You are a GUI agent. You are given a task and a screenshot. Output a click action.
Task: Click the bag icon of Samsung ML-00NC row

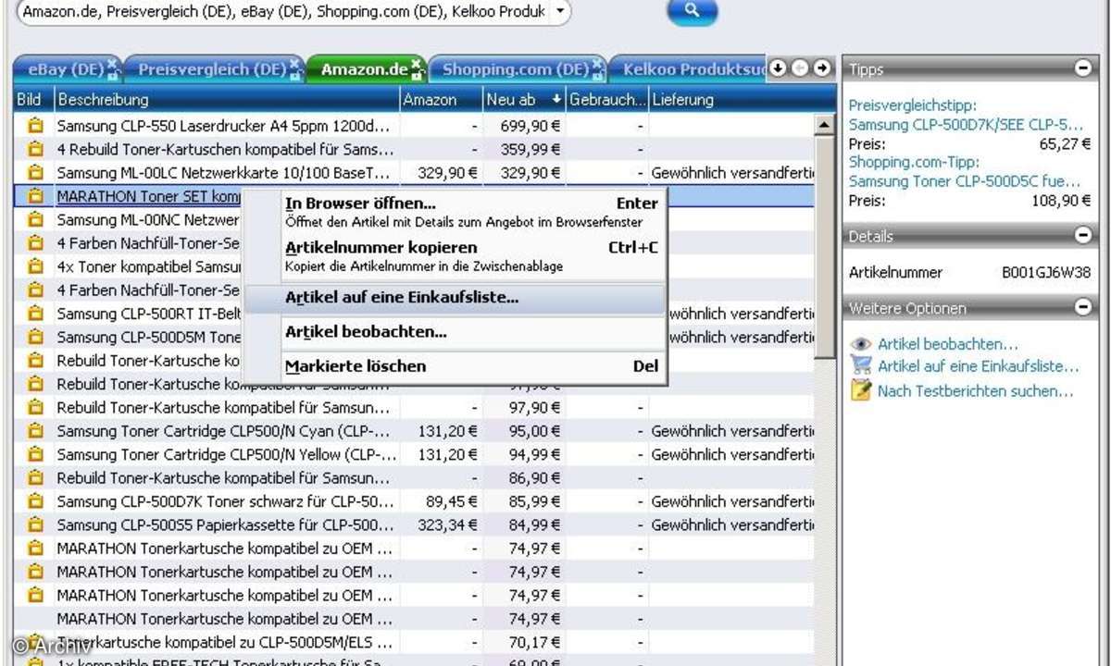pos(35,219)
